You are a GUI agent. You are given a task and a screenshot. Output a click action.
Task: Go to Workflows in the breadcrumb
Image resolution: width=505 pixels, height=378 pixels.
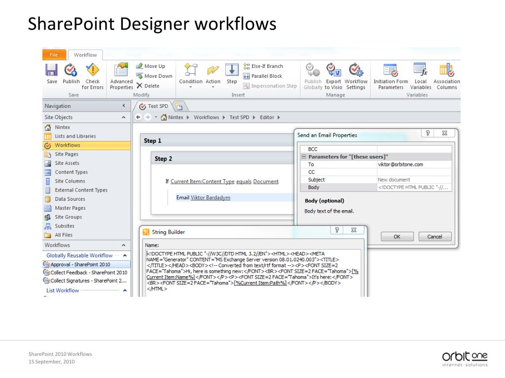(206, 117)
